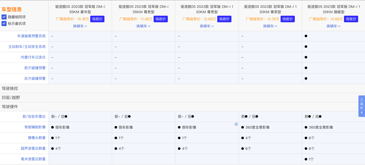This screenshot has width=365, height=165.
Task: Click 询底价 for the 11.38万 model
Action: pyautogui.click(x=161, y=19)
